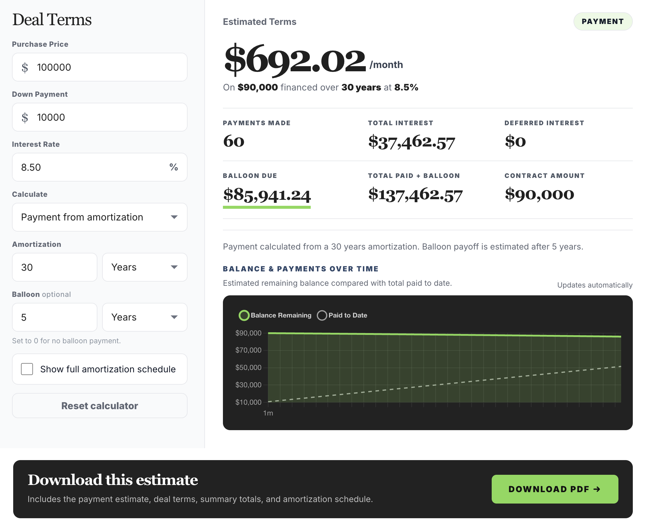Enable Show full amortization schedule checkbox

[27, 369]
